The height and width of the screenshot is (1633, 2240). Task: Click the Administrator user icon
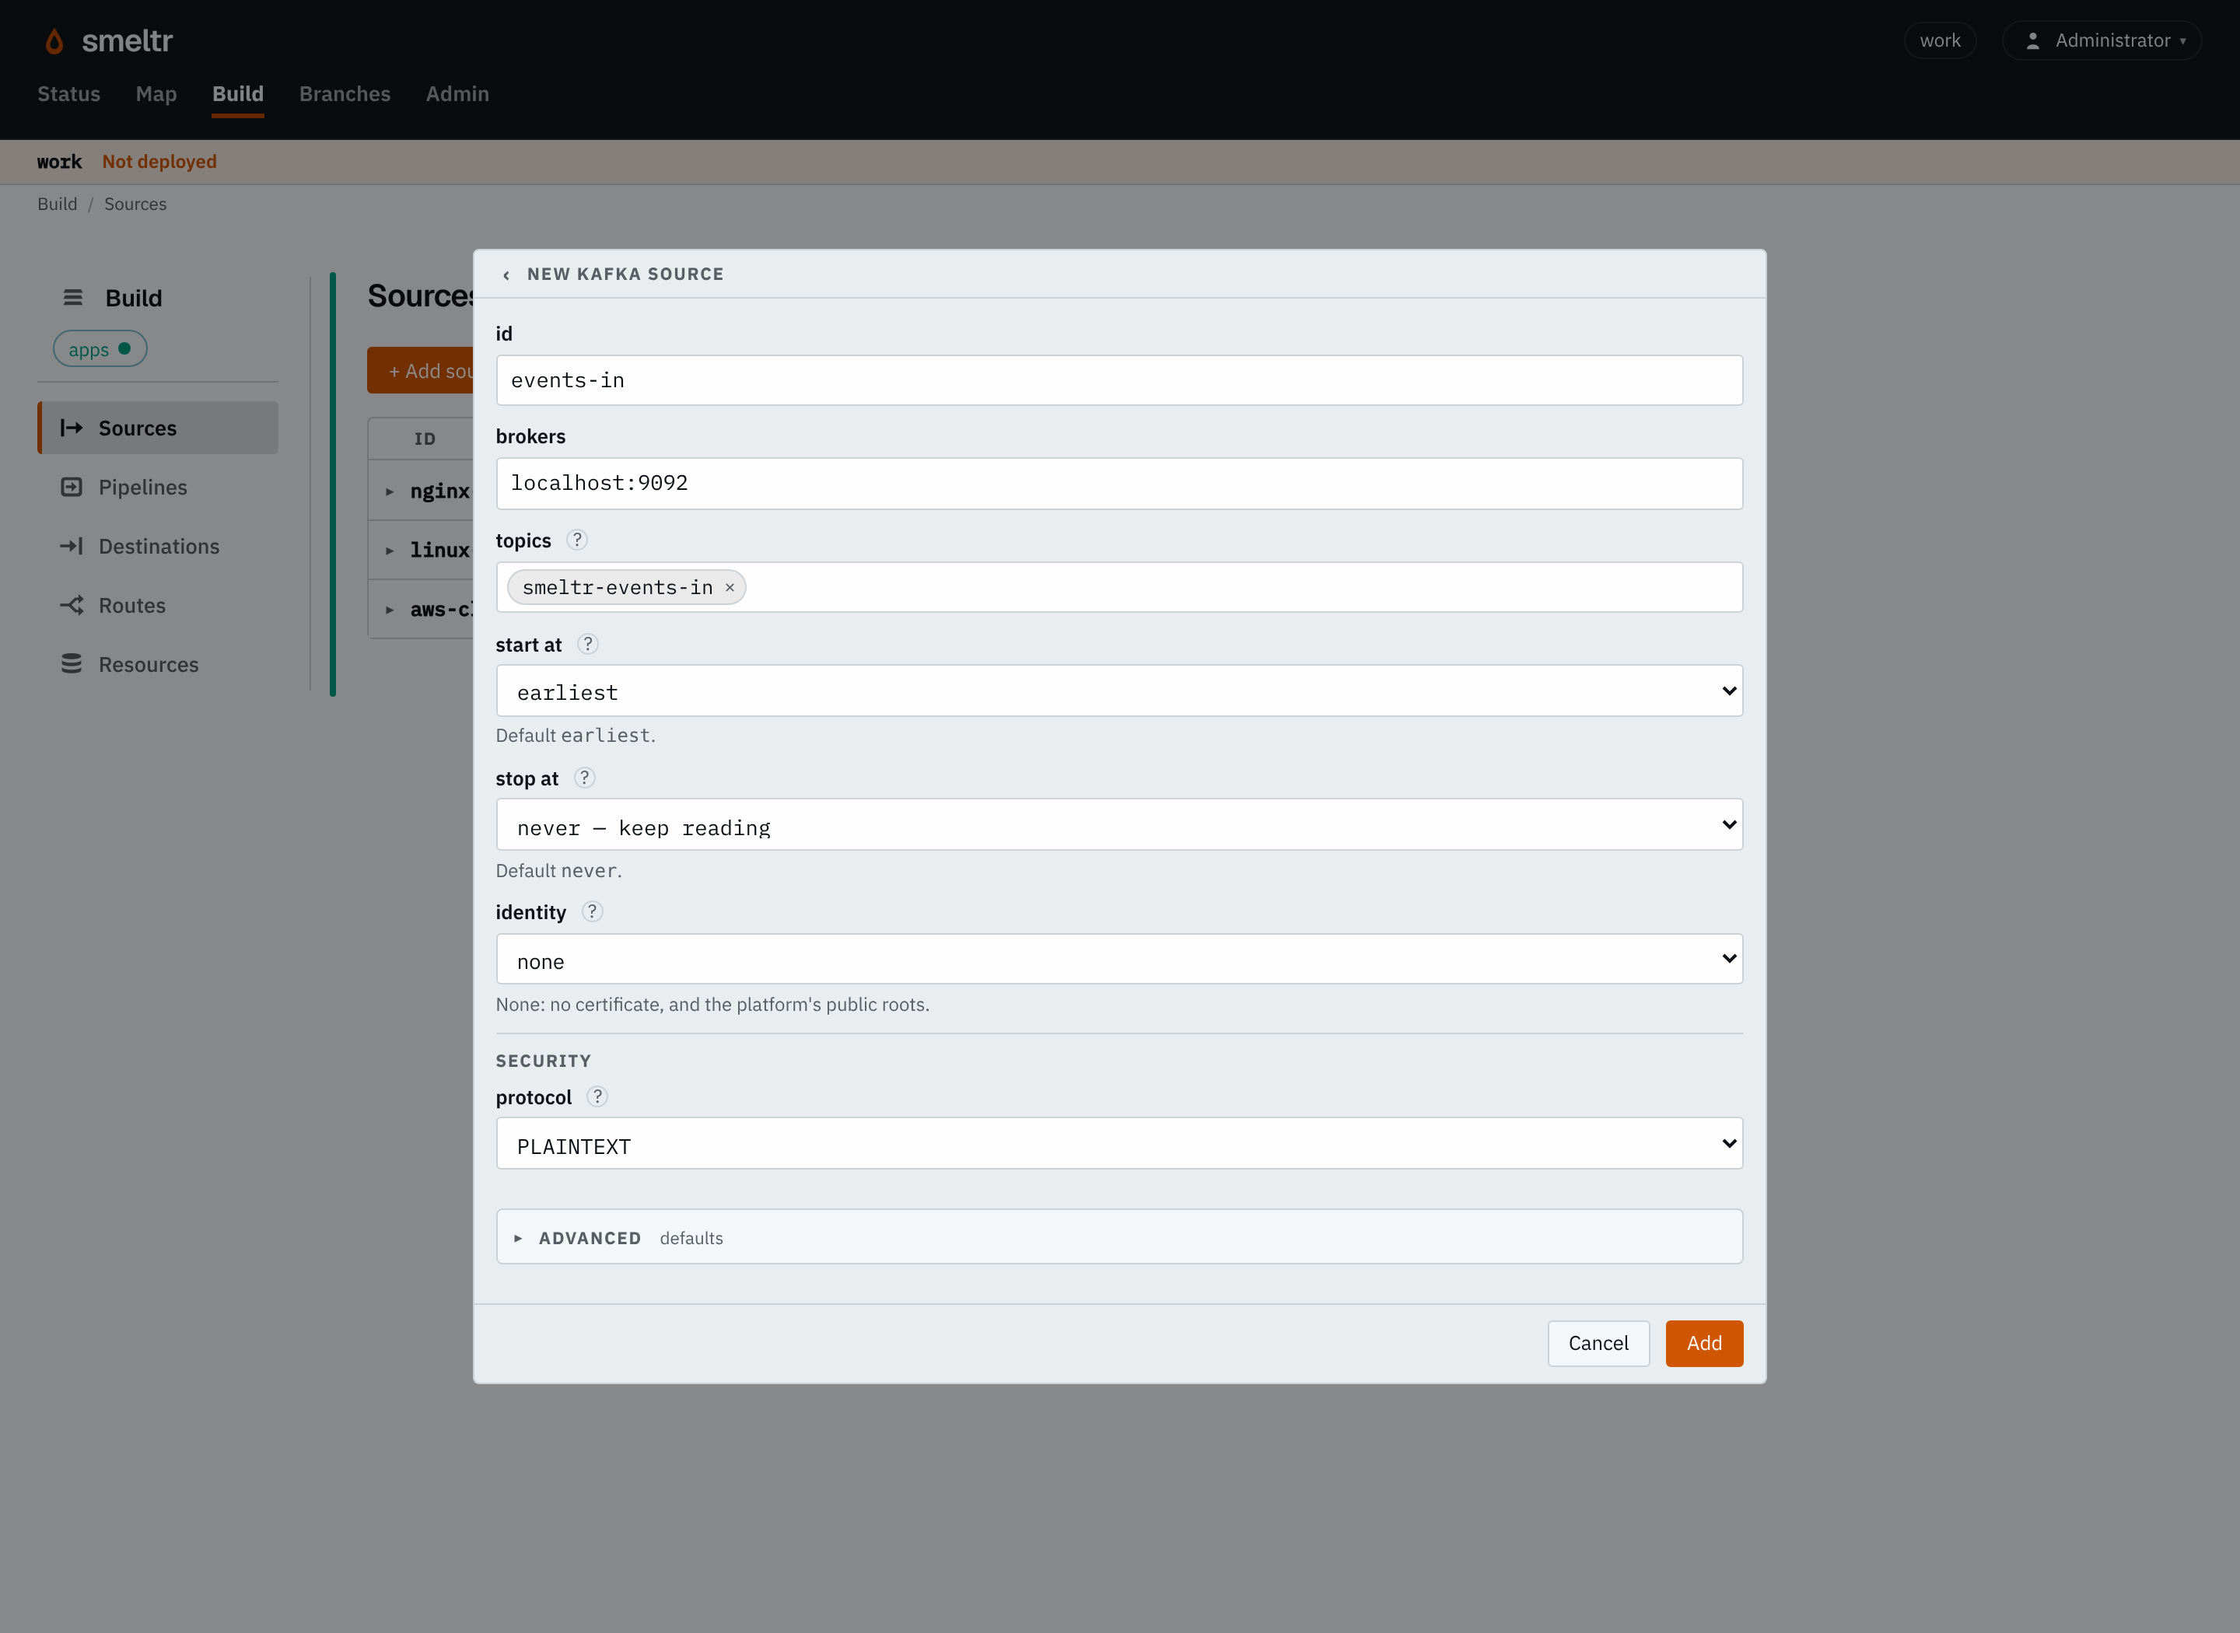tap(2032, 40)
